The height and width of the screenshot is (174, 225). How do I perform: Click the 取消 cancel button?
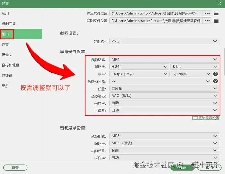pos(210,168)
